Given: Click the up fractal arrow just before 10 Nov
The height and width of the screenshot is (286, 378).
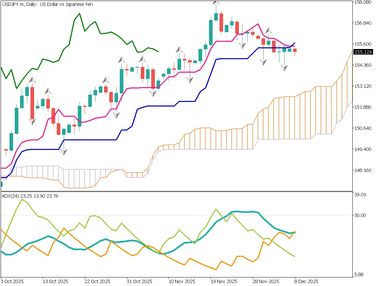Looking at the screenshot, I should point(179,50).
